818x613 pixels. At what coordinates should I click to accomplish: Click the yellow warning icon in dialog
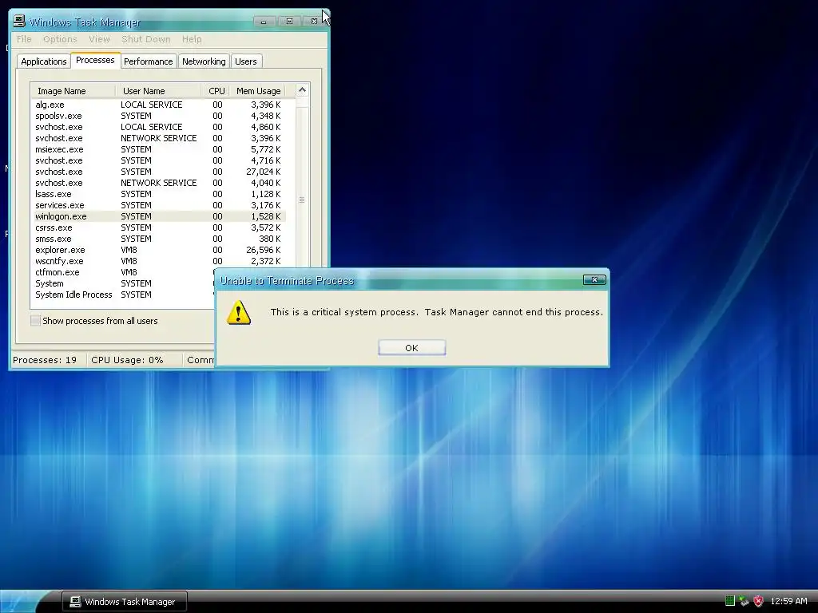pyautogui.click(x=238, y=312)
